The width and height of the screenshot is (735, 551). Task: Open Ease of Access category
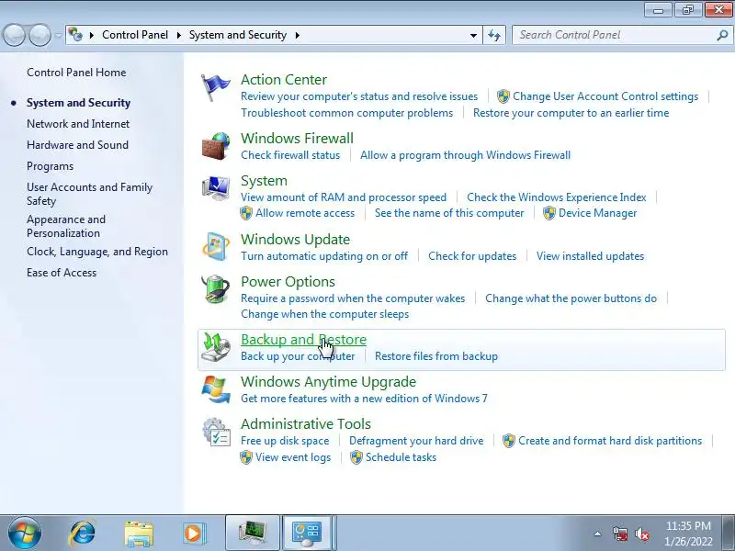click(62, 273)
